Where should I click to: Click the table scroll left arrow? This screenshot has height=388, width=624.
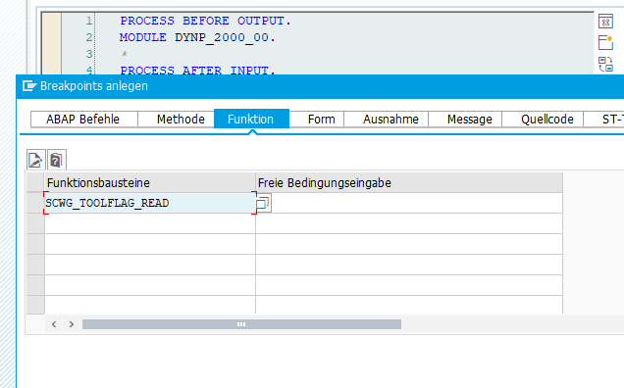[x=54, y=324]
